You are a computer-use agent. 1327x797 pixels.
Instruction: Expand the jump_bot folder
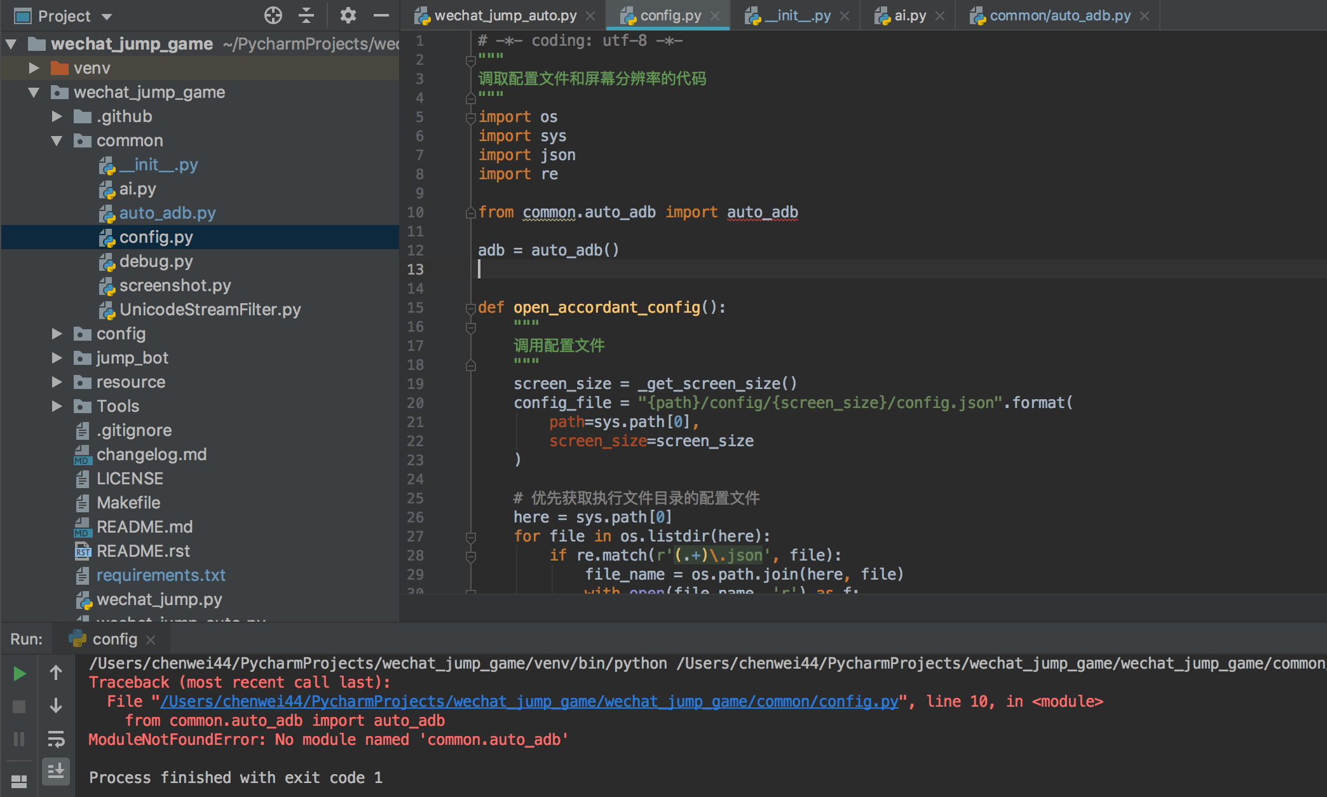point(57,358)
